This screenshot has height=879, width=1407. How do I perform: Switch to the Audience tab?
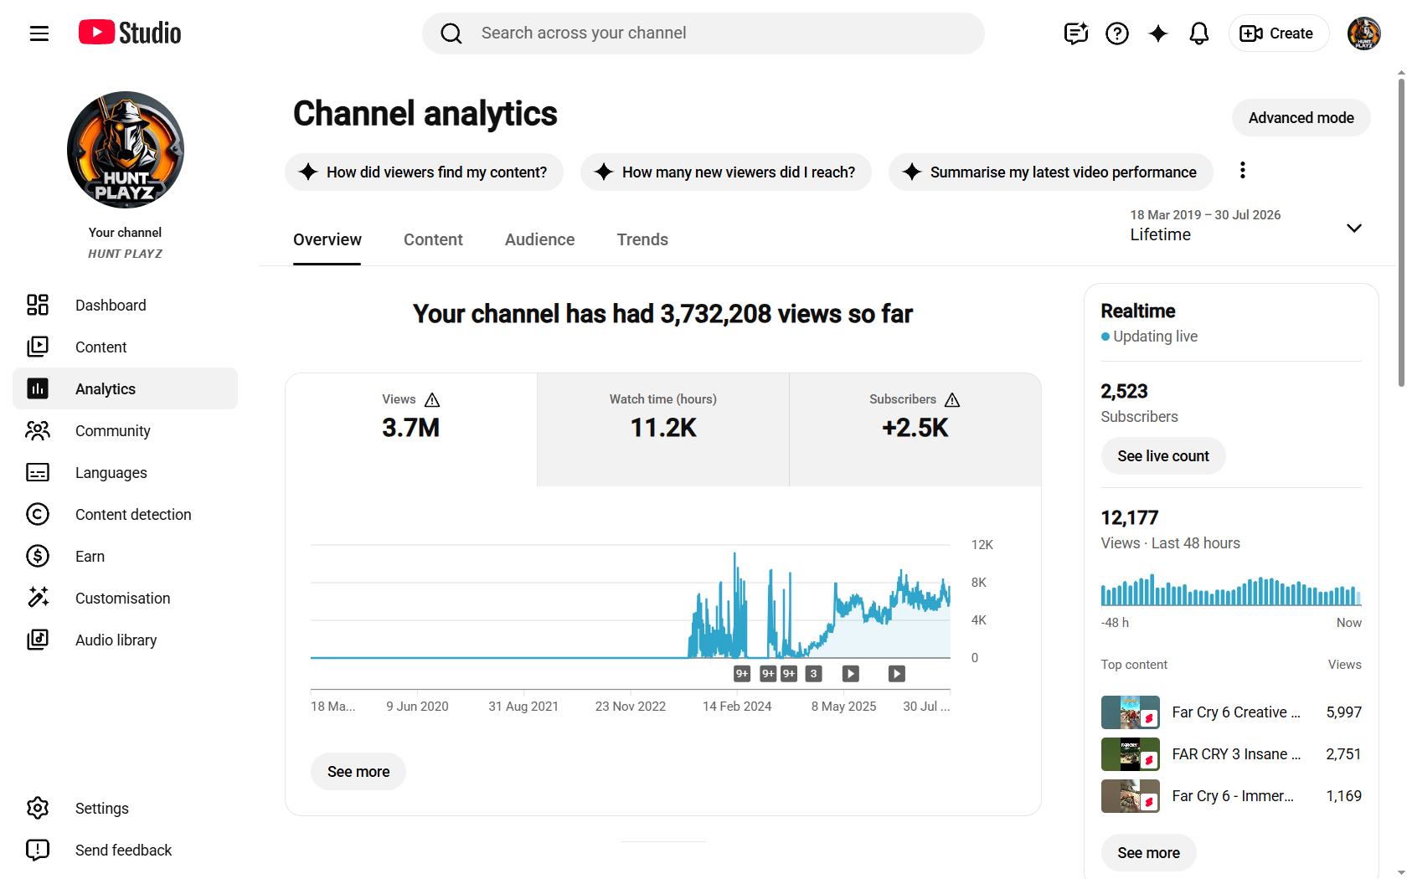click(x=539, y=239)
